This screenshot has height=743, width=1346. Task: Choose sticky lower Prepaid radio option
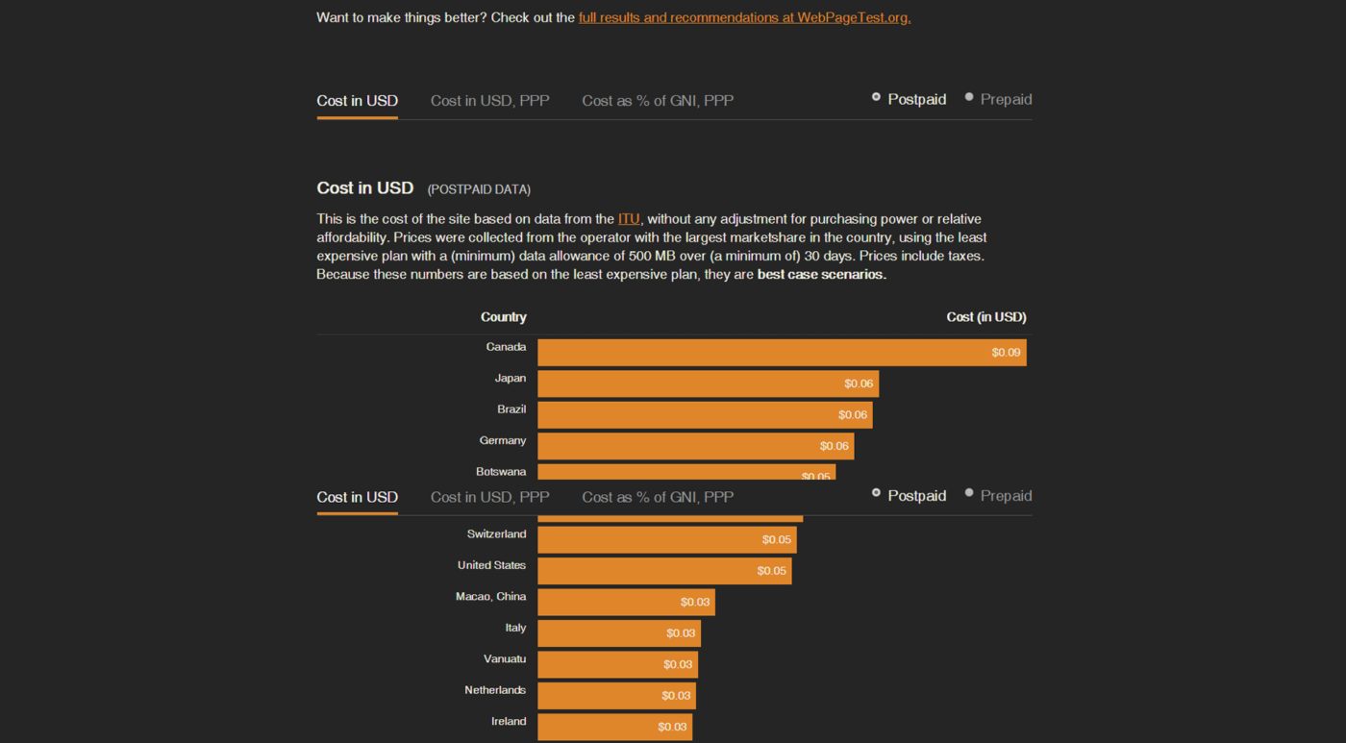tap(969, 494)
